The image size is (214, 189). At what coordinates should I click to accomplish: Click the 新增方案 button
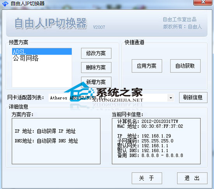[x=96, y=82]
